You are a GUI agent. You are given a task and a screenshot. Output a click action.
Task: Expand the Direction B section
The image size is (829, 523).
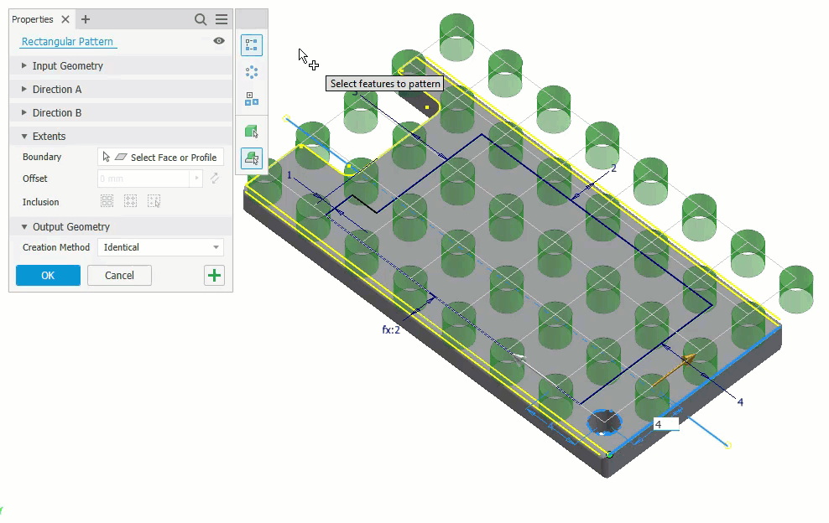click(x=121, y=112)
